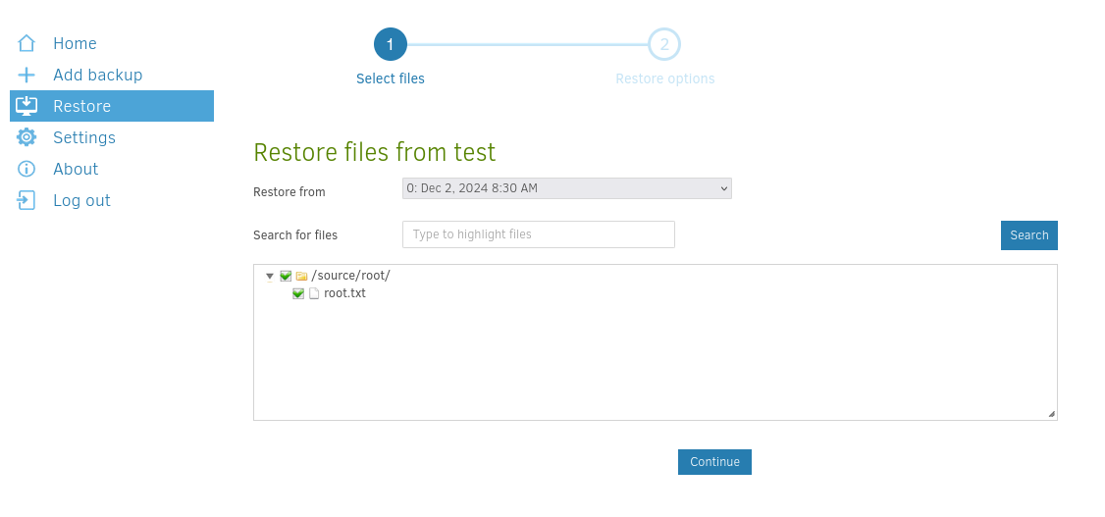Select the root.txt file name
Image resolution: width=1105 pixels, height=517 pixels.
(344, 293)
